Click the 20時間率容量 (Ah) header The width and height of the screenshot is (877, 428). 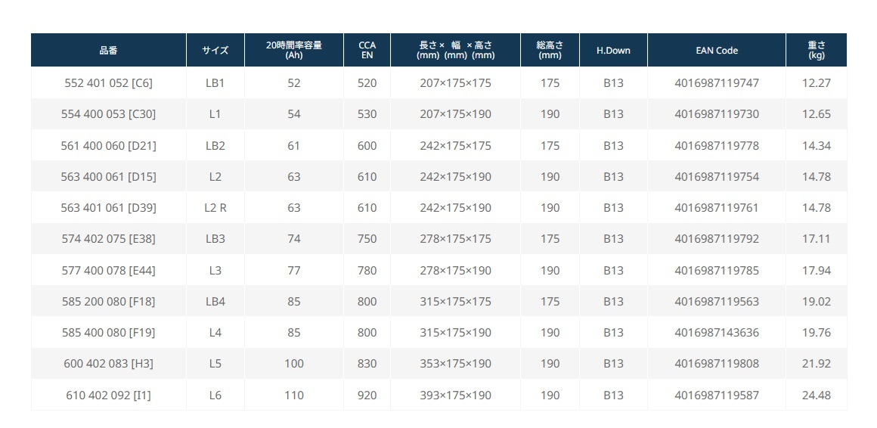pos(294,51)
